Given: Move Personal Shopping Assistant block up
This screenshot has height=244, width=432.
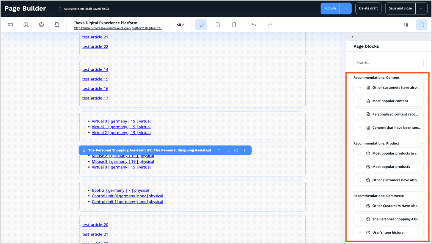Looking at the screenshot, I should tap(219, 150).
